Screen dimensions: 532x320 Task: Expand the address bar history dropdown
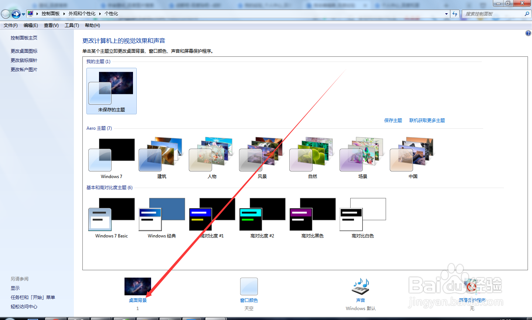[x=446, y=14]
